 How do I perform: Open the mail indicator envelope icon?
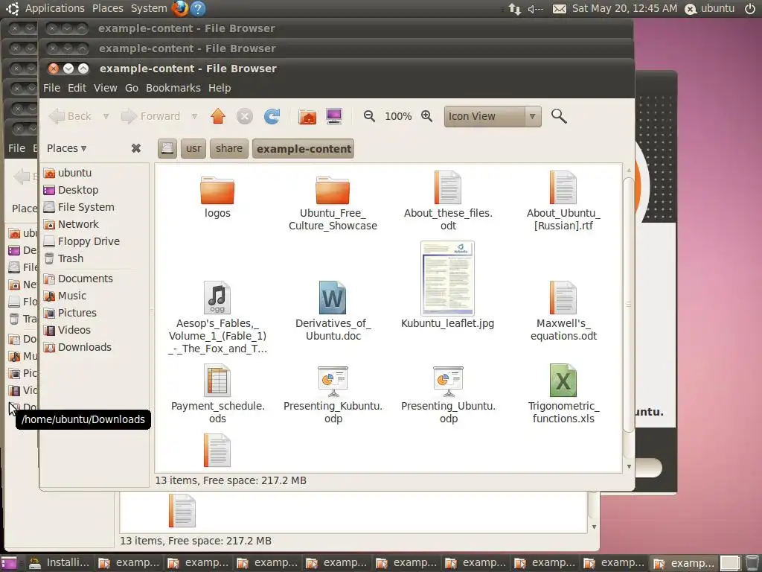(560, 9)
